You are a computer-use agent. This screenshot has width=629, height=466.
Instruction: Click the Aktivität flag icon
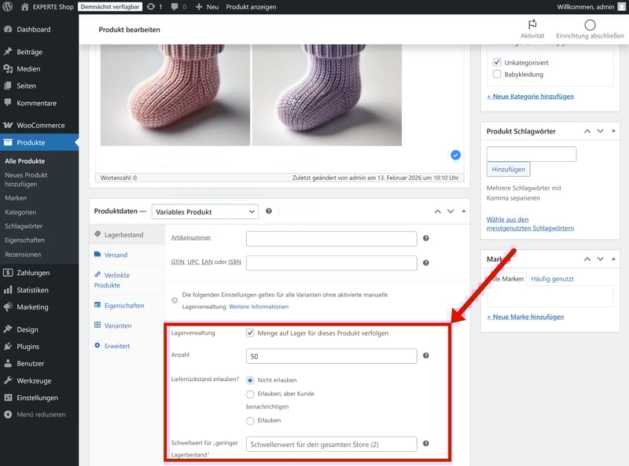coord(532,25)
